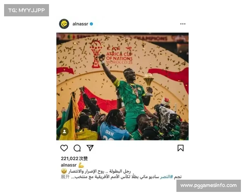View the 221,022 likes list
This screenshot has width=245, height=196.
74,158
